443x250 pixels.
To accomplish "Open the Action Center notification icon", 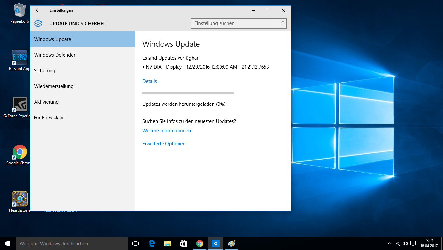I will click(413, 243).
